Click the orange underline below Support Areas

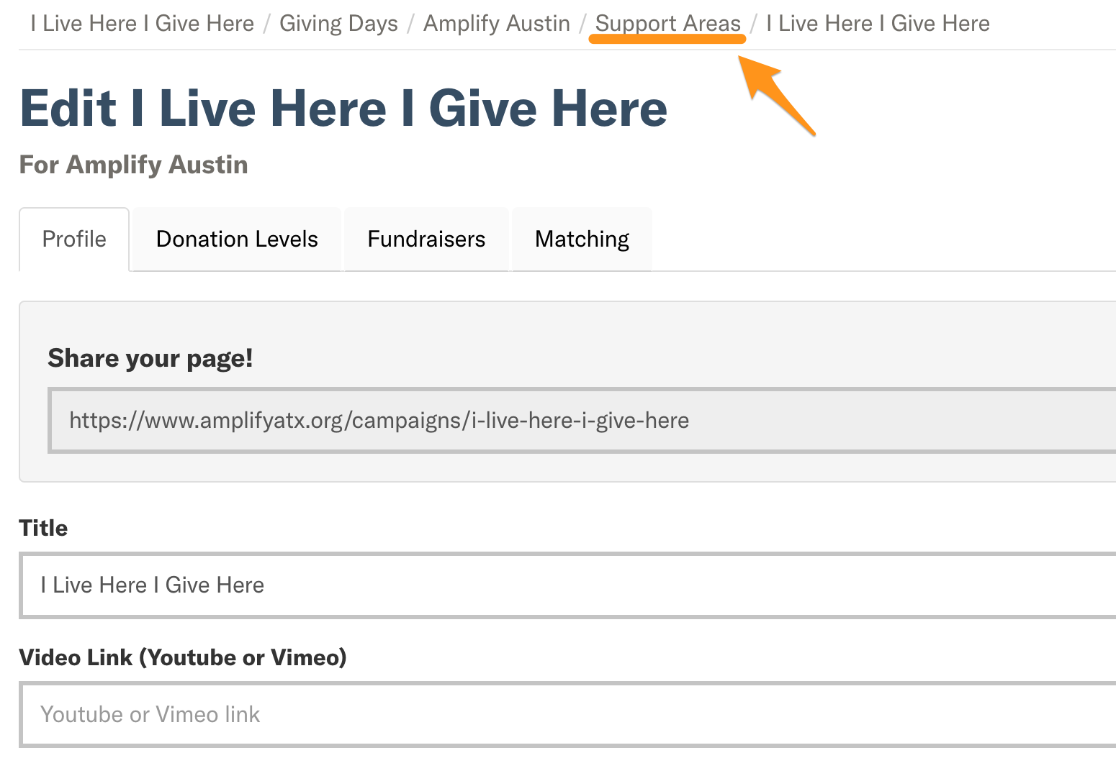point(667,40)
